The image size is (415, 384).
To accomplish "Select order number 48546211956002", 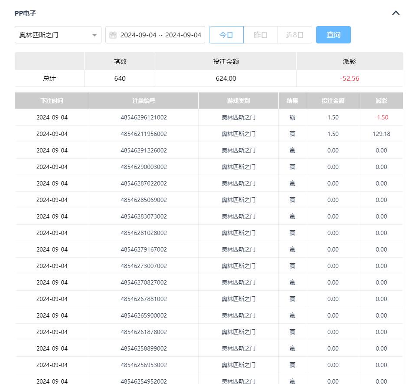I will click(144, 134).
